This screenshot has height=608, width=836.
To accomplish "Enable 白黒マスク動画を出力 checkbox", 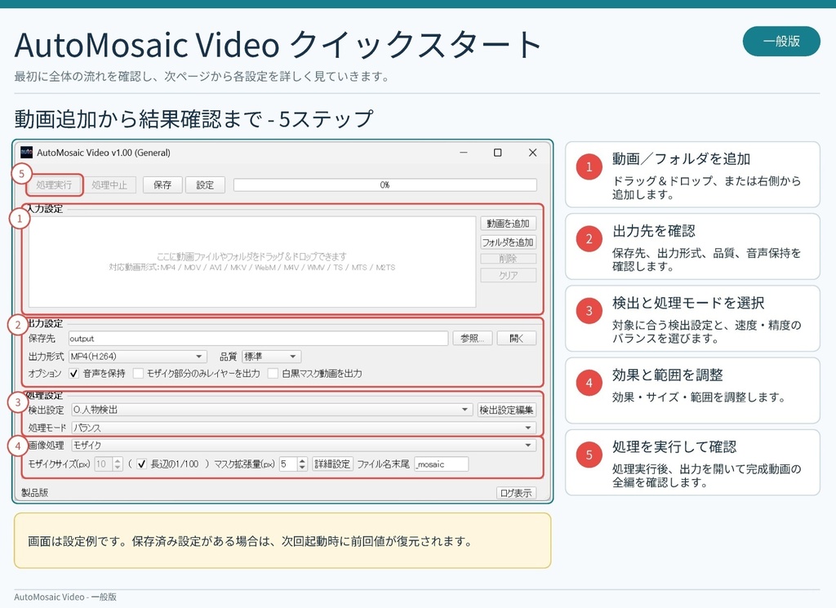I will pyautogui.click(x=273, y=374).
